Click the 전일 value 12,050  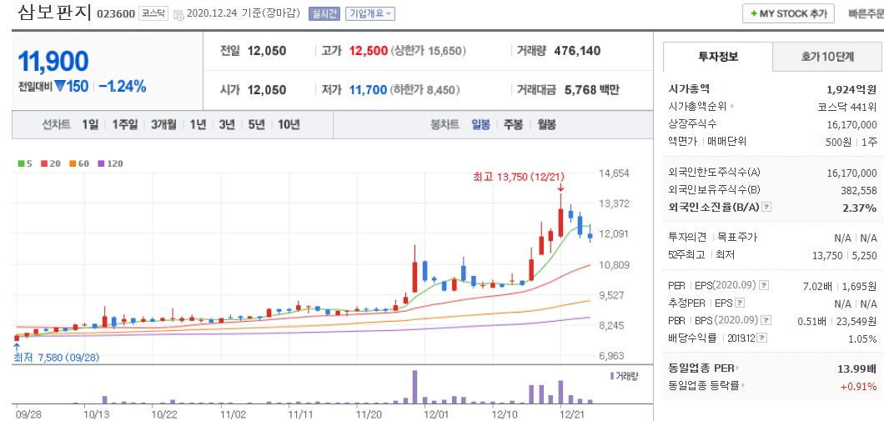(267, 51)
